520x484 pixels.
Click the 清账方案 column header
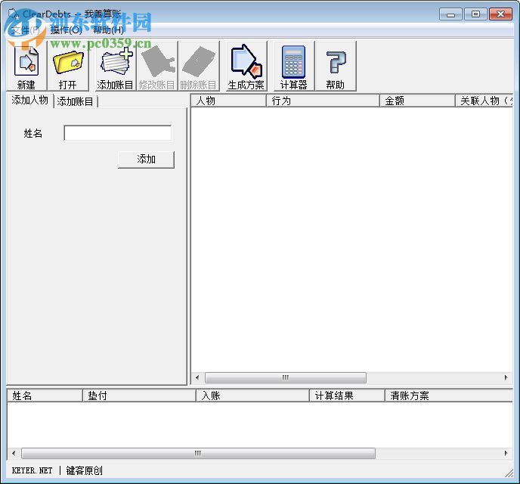[449, 396]
